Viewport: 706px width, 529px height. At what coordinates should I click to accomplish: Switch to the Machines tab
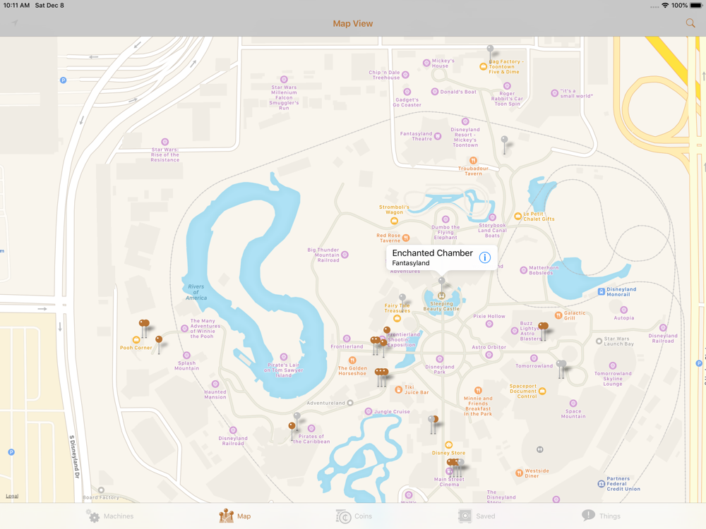(x=109, y=516)
